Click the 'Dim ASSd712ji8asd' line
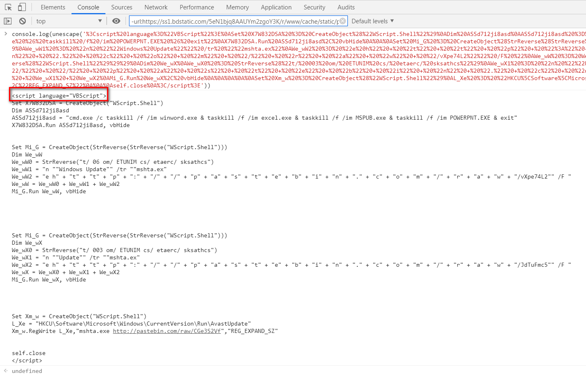Screen dimensions: 586x375 click(x=40, y=110)
